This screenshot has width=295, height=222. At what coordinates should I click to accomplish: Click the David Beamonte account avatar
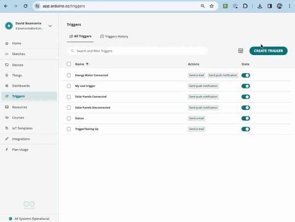point(9,26)
